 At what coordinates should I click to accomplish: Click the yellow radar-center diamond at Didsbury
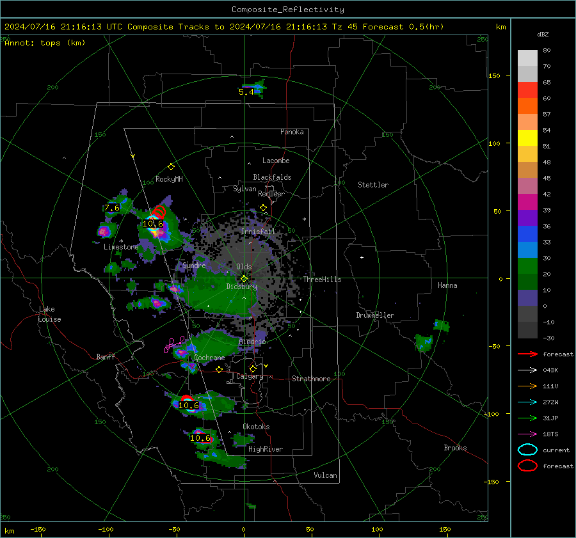pyautogui.click(x=244, y=279)
